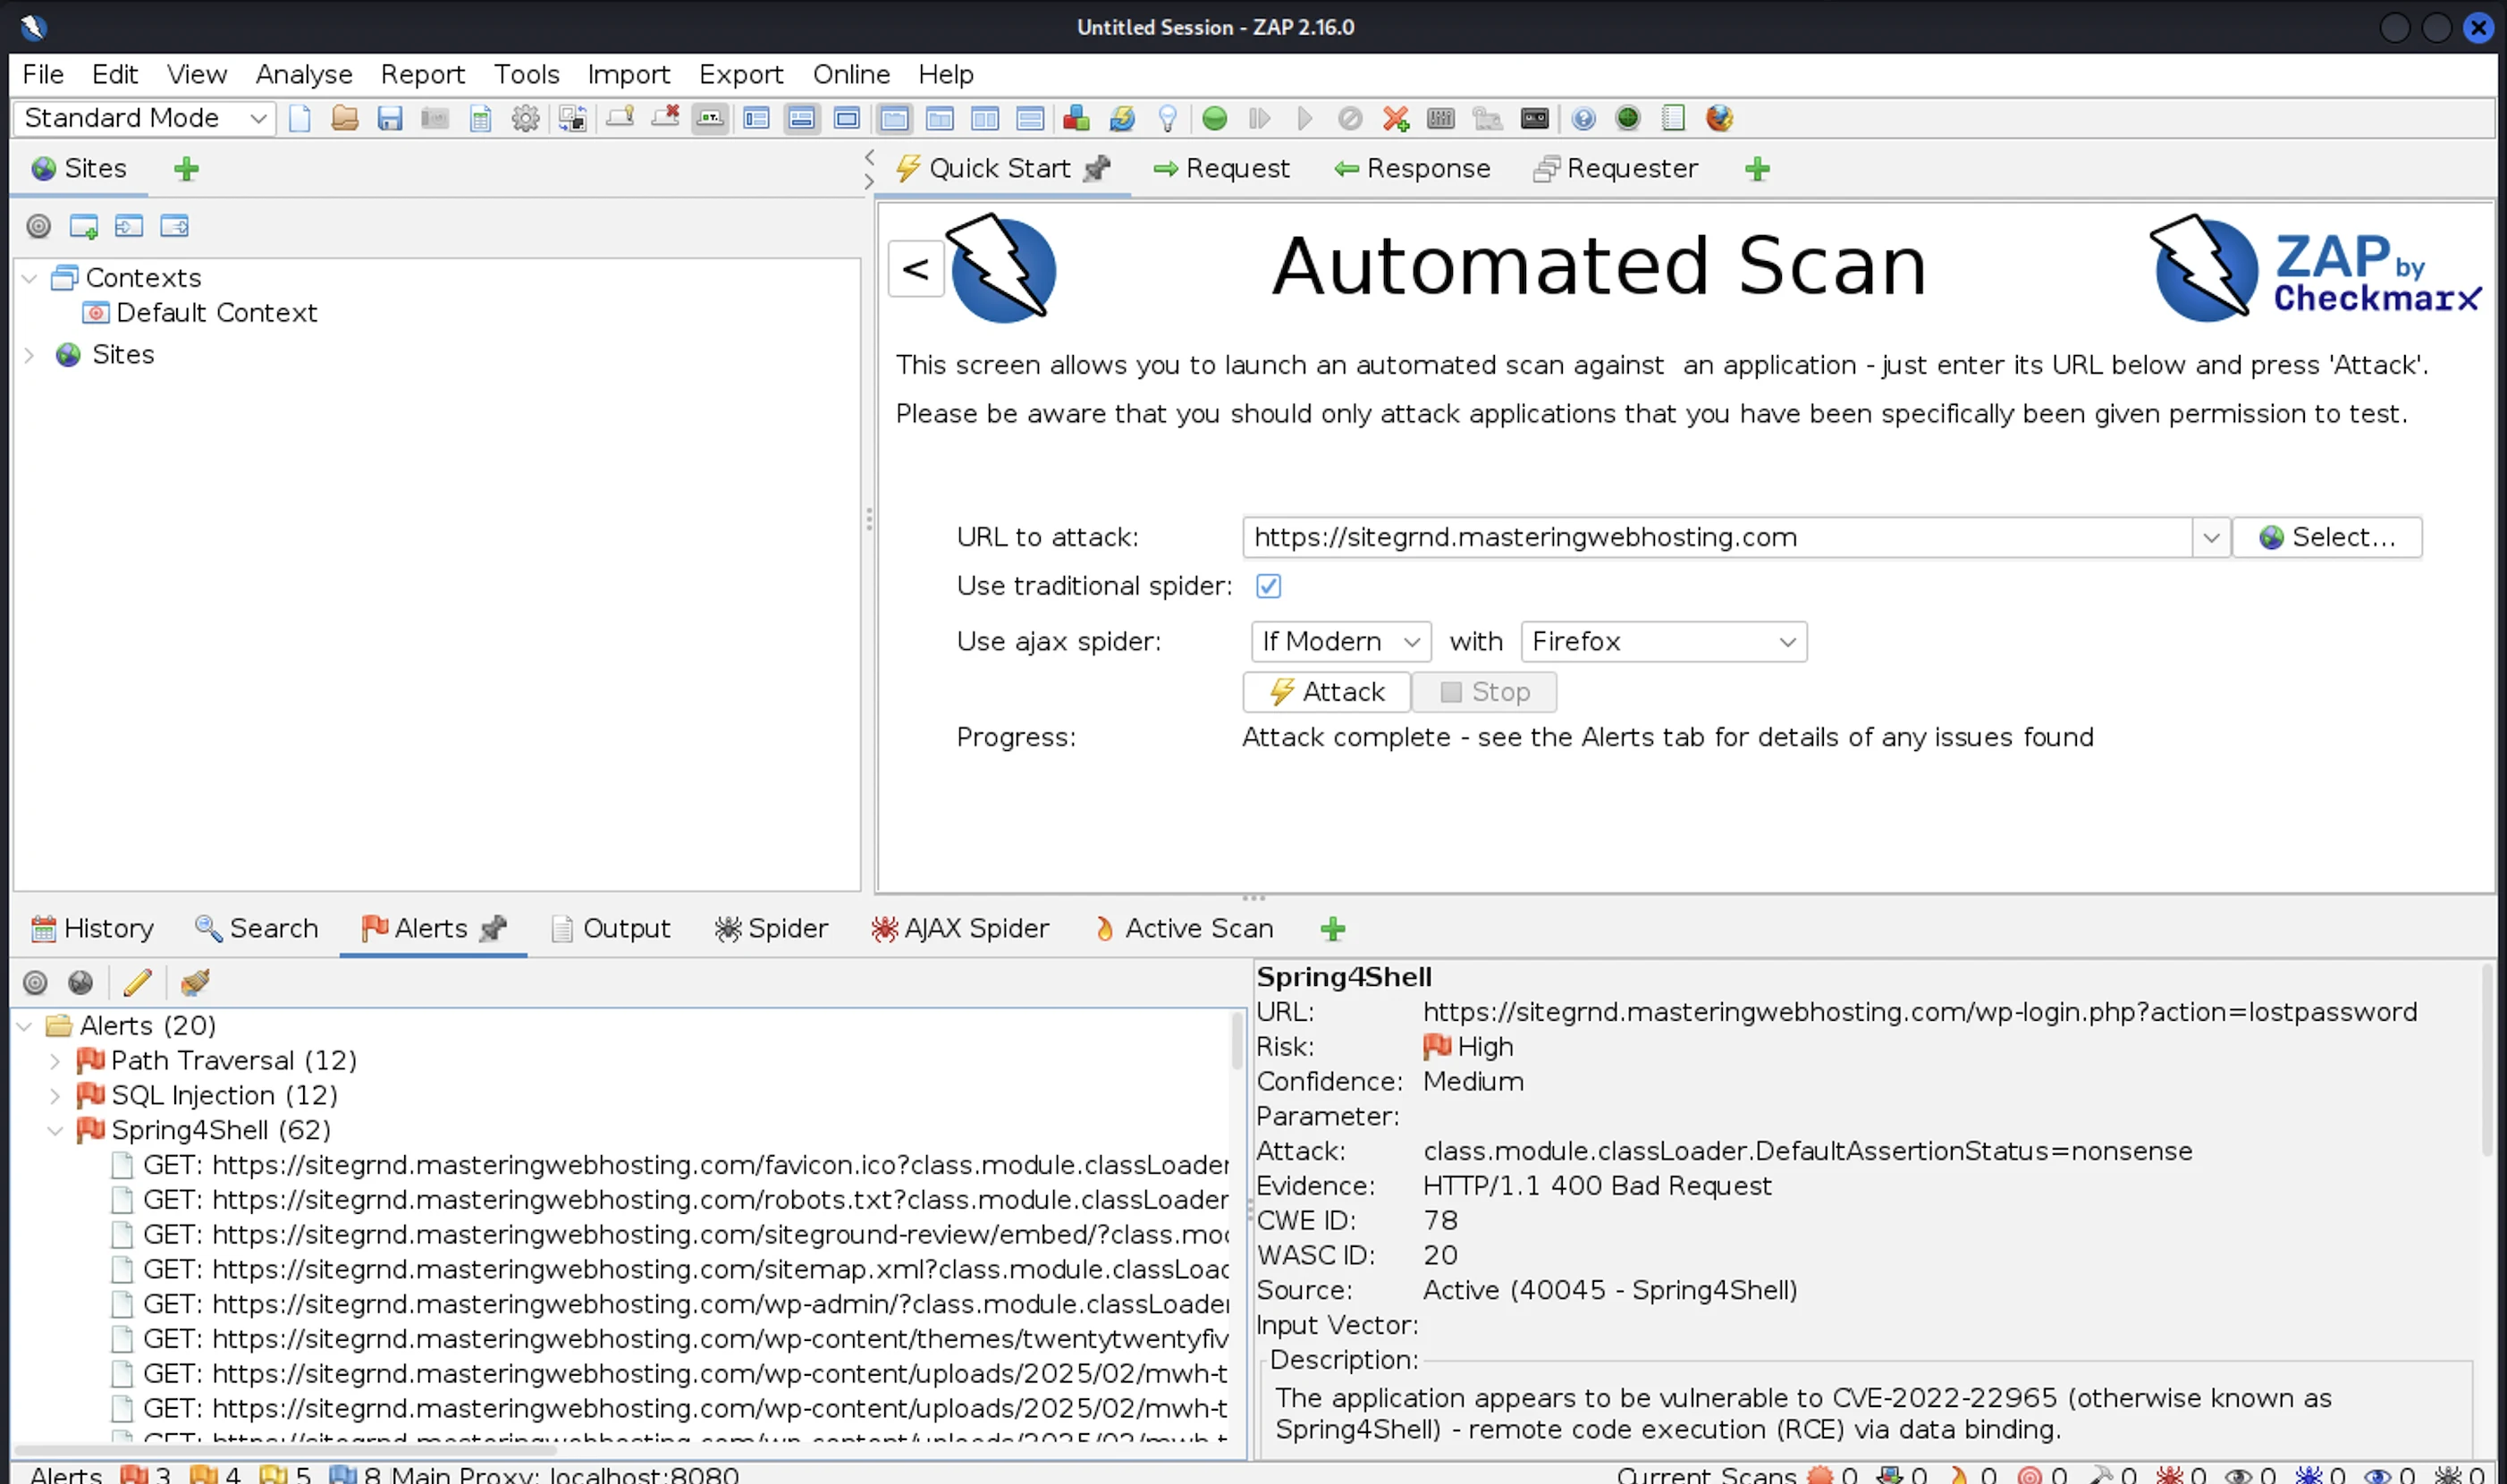Click the broom clear alerts icon
Image resolution: width=2507 pixels, height=1484 pixels.
point(194,983)
